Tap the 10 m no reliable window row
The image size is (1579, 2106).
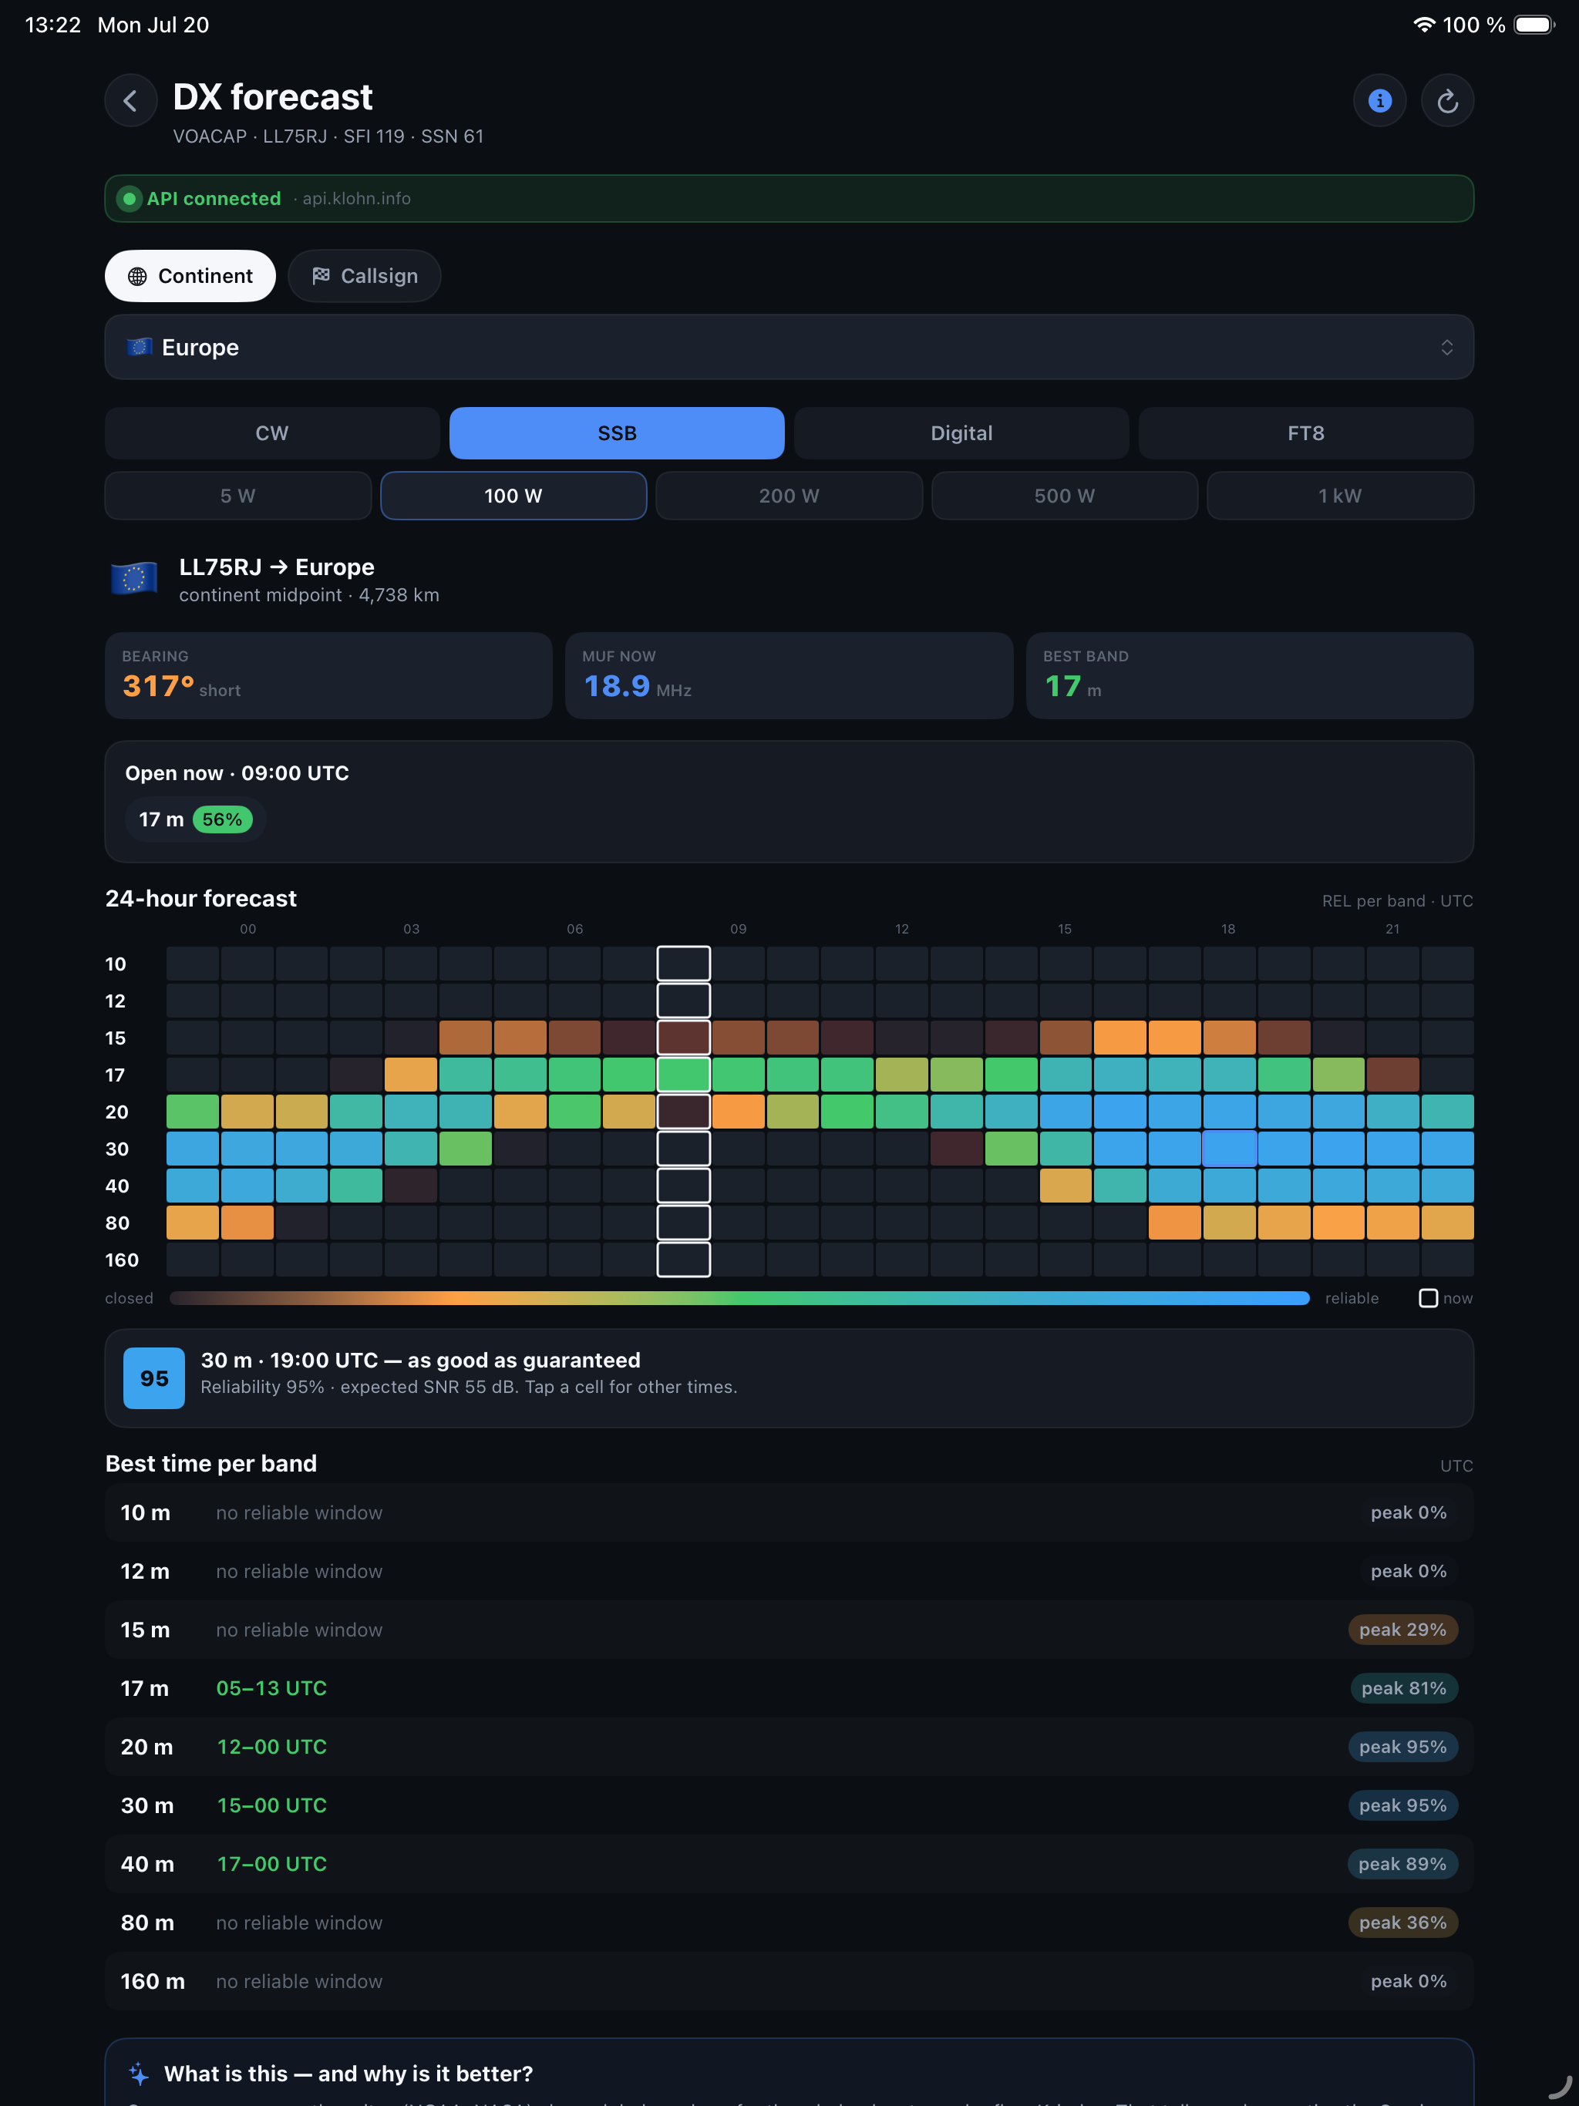click(789, 1513)
